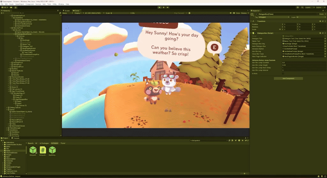Select the Debug Canvas object in Hierarchy
Screen dimensions: 327x178
[15, 107]
